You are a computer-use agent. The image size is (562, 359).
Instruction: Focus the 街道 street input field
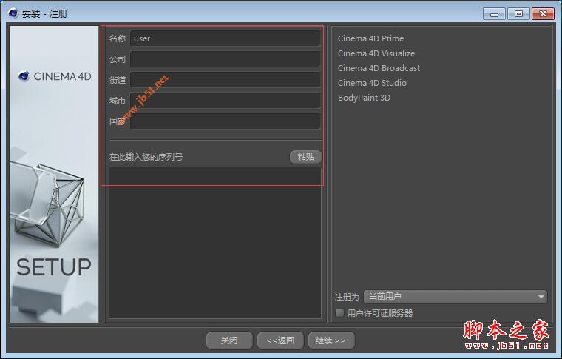226,80
